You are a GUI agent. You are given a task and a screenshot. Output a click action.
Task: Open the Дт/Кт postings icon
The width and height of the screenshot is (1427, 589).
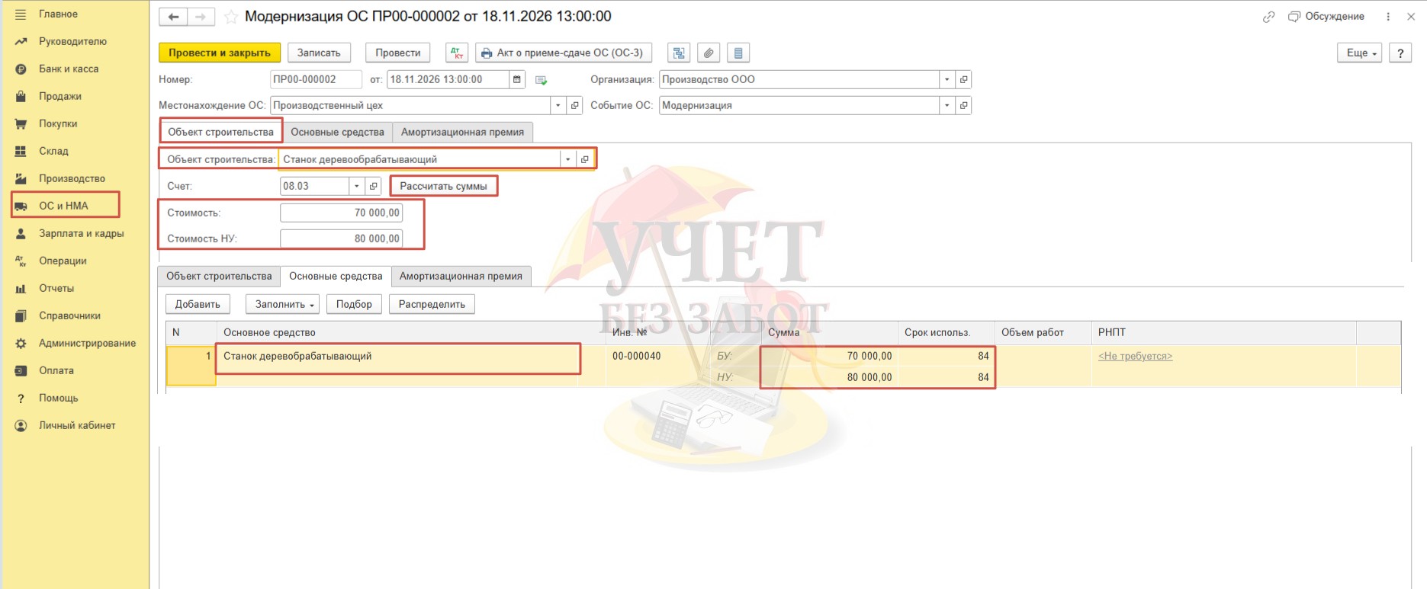[457, 53]
